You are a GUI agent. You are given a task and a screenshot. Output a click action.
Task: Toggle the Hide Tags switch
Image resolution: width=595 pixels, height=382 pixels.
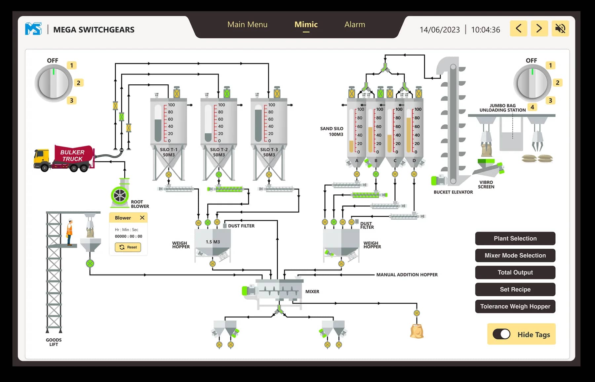point(501,334)
